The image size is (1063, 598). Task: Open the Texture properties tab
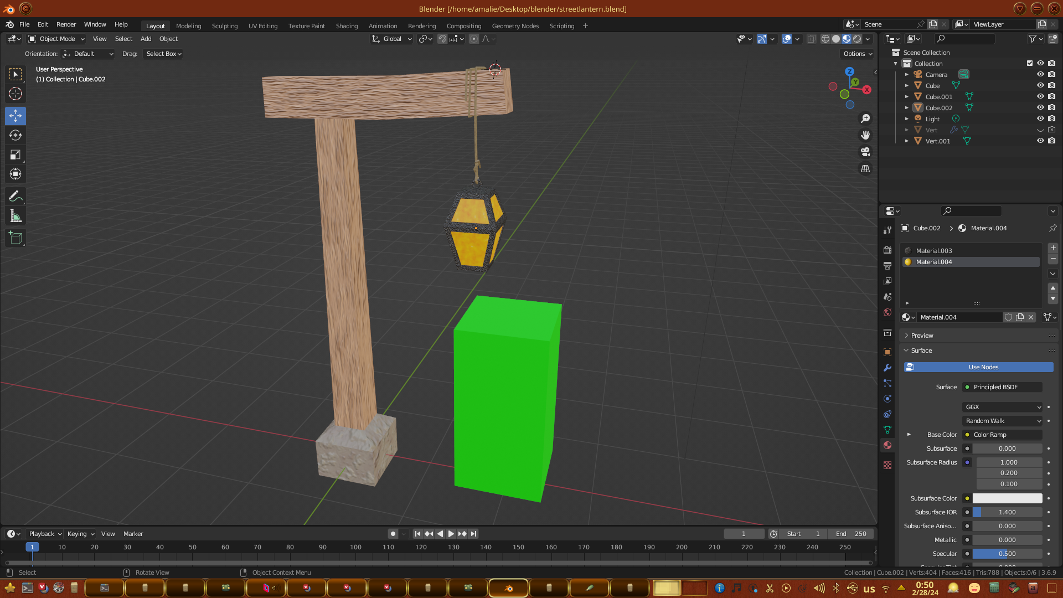(x=887, y=465)
